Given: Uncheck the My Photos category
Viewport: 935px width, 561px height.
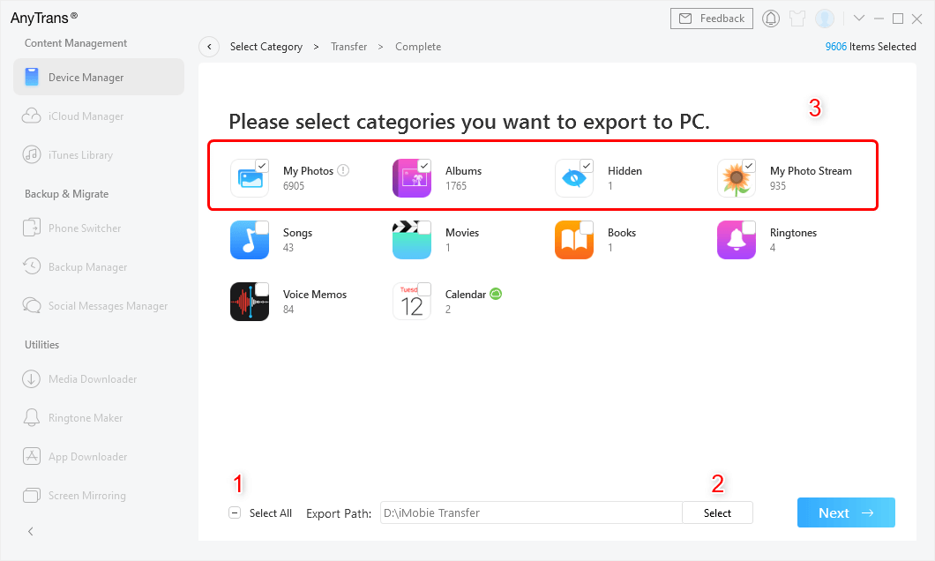Looking at the screenshot, I should [x=262, y=164].
